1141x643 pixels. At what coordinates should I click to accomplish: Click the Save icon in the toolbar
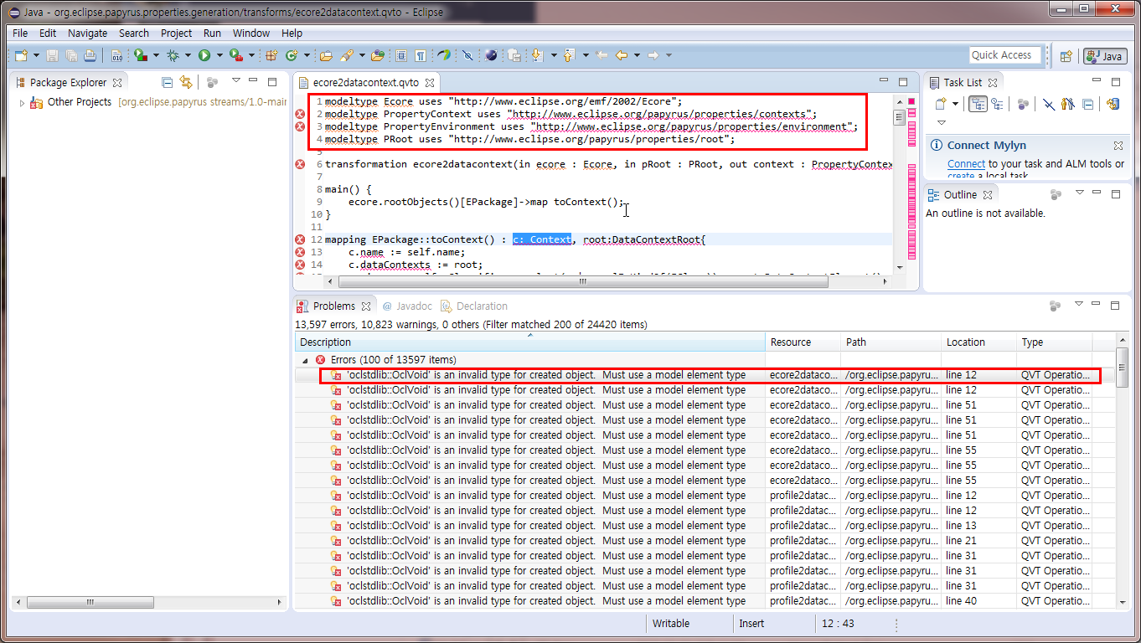(x=52, y=55)
